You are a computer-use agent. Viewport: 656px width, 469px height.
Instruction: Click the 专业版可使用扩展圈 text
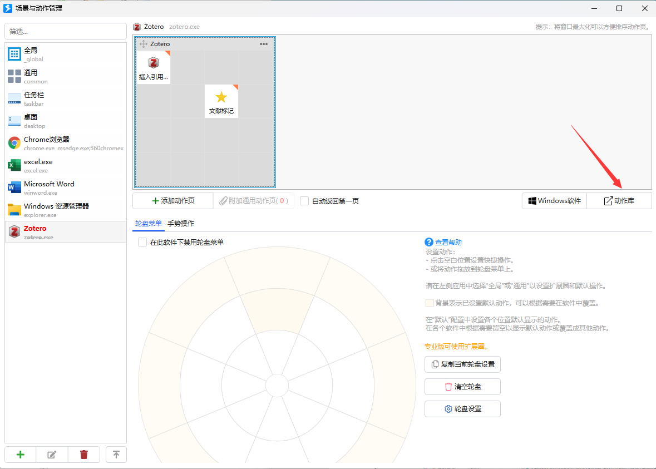click(456, 347)
